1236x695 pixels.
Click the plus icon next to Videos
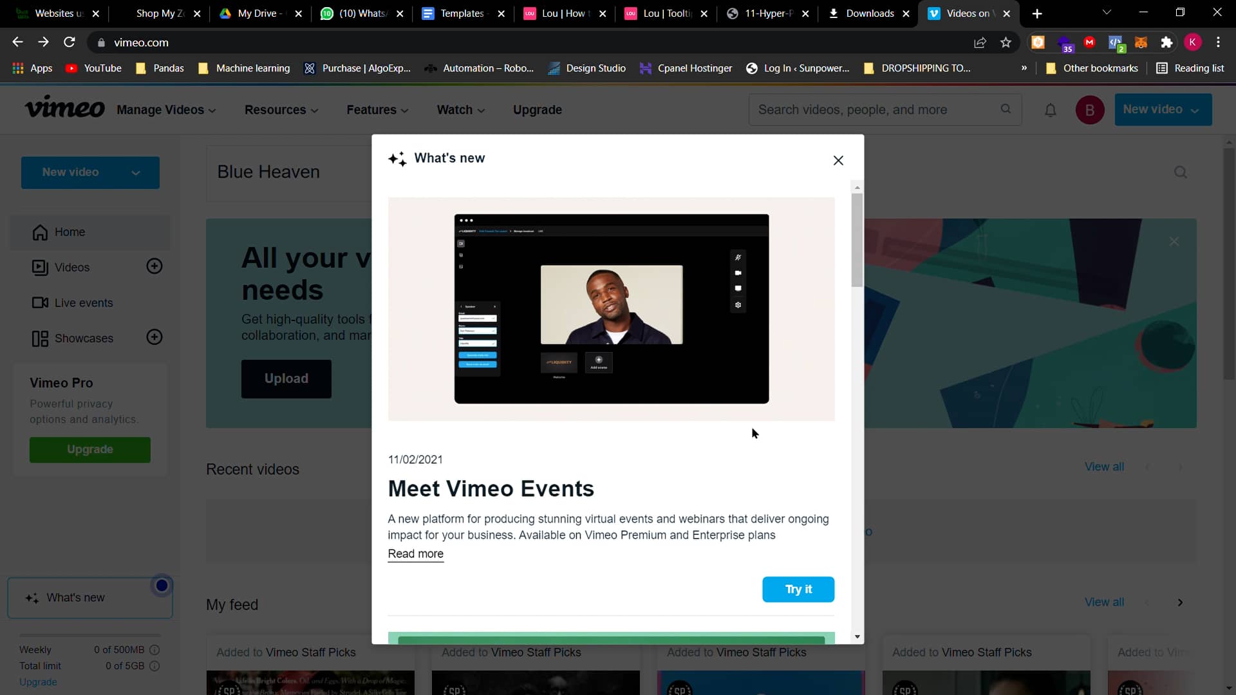pos(154,266)
